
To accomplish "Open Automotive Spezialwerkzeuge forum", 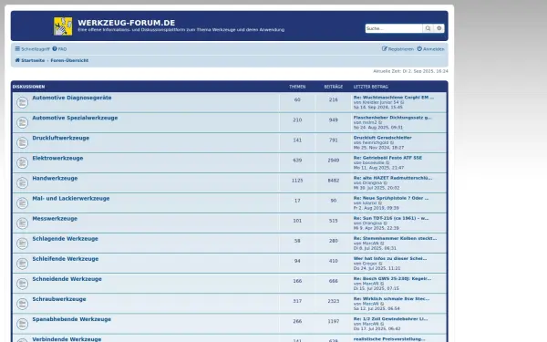I will 75,118.
